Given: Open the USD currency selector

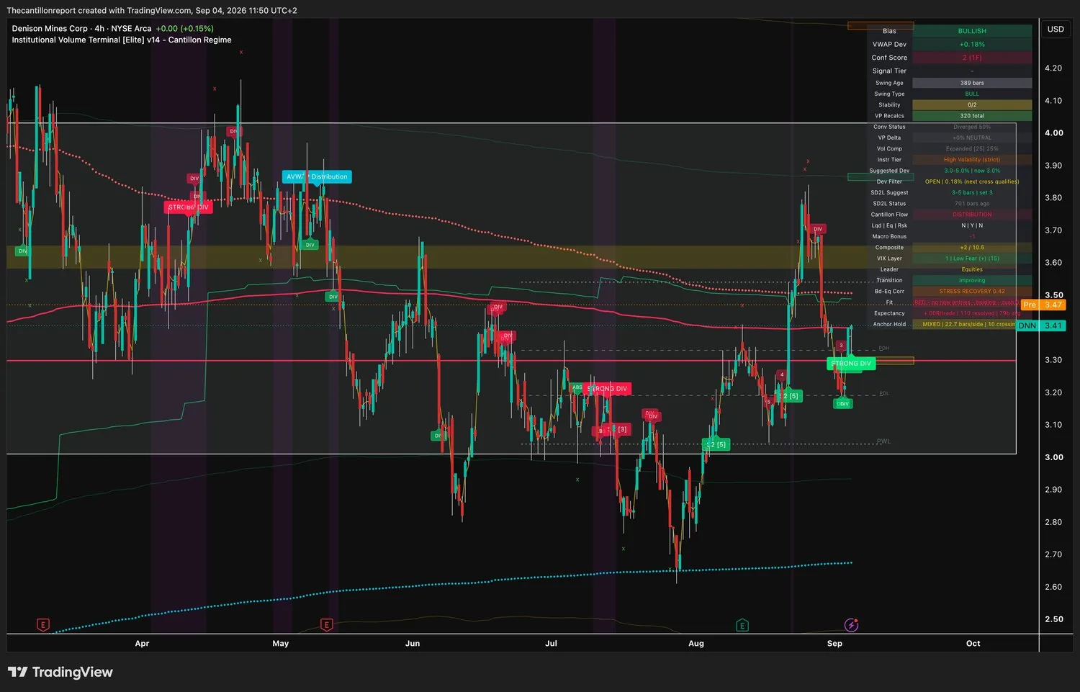Looking at the screenshot, I should (1056, 30).
